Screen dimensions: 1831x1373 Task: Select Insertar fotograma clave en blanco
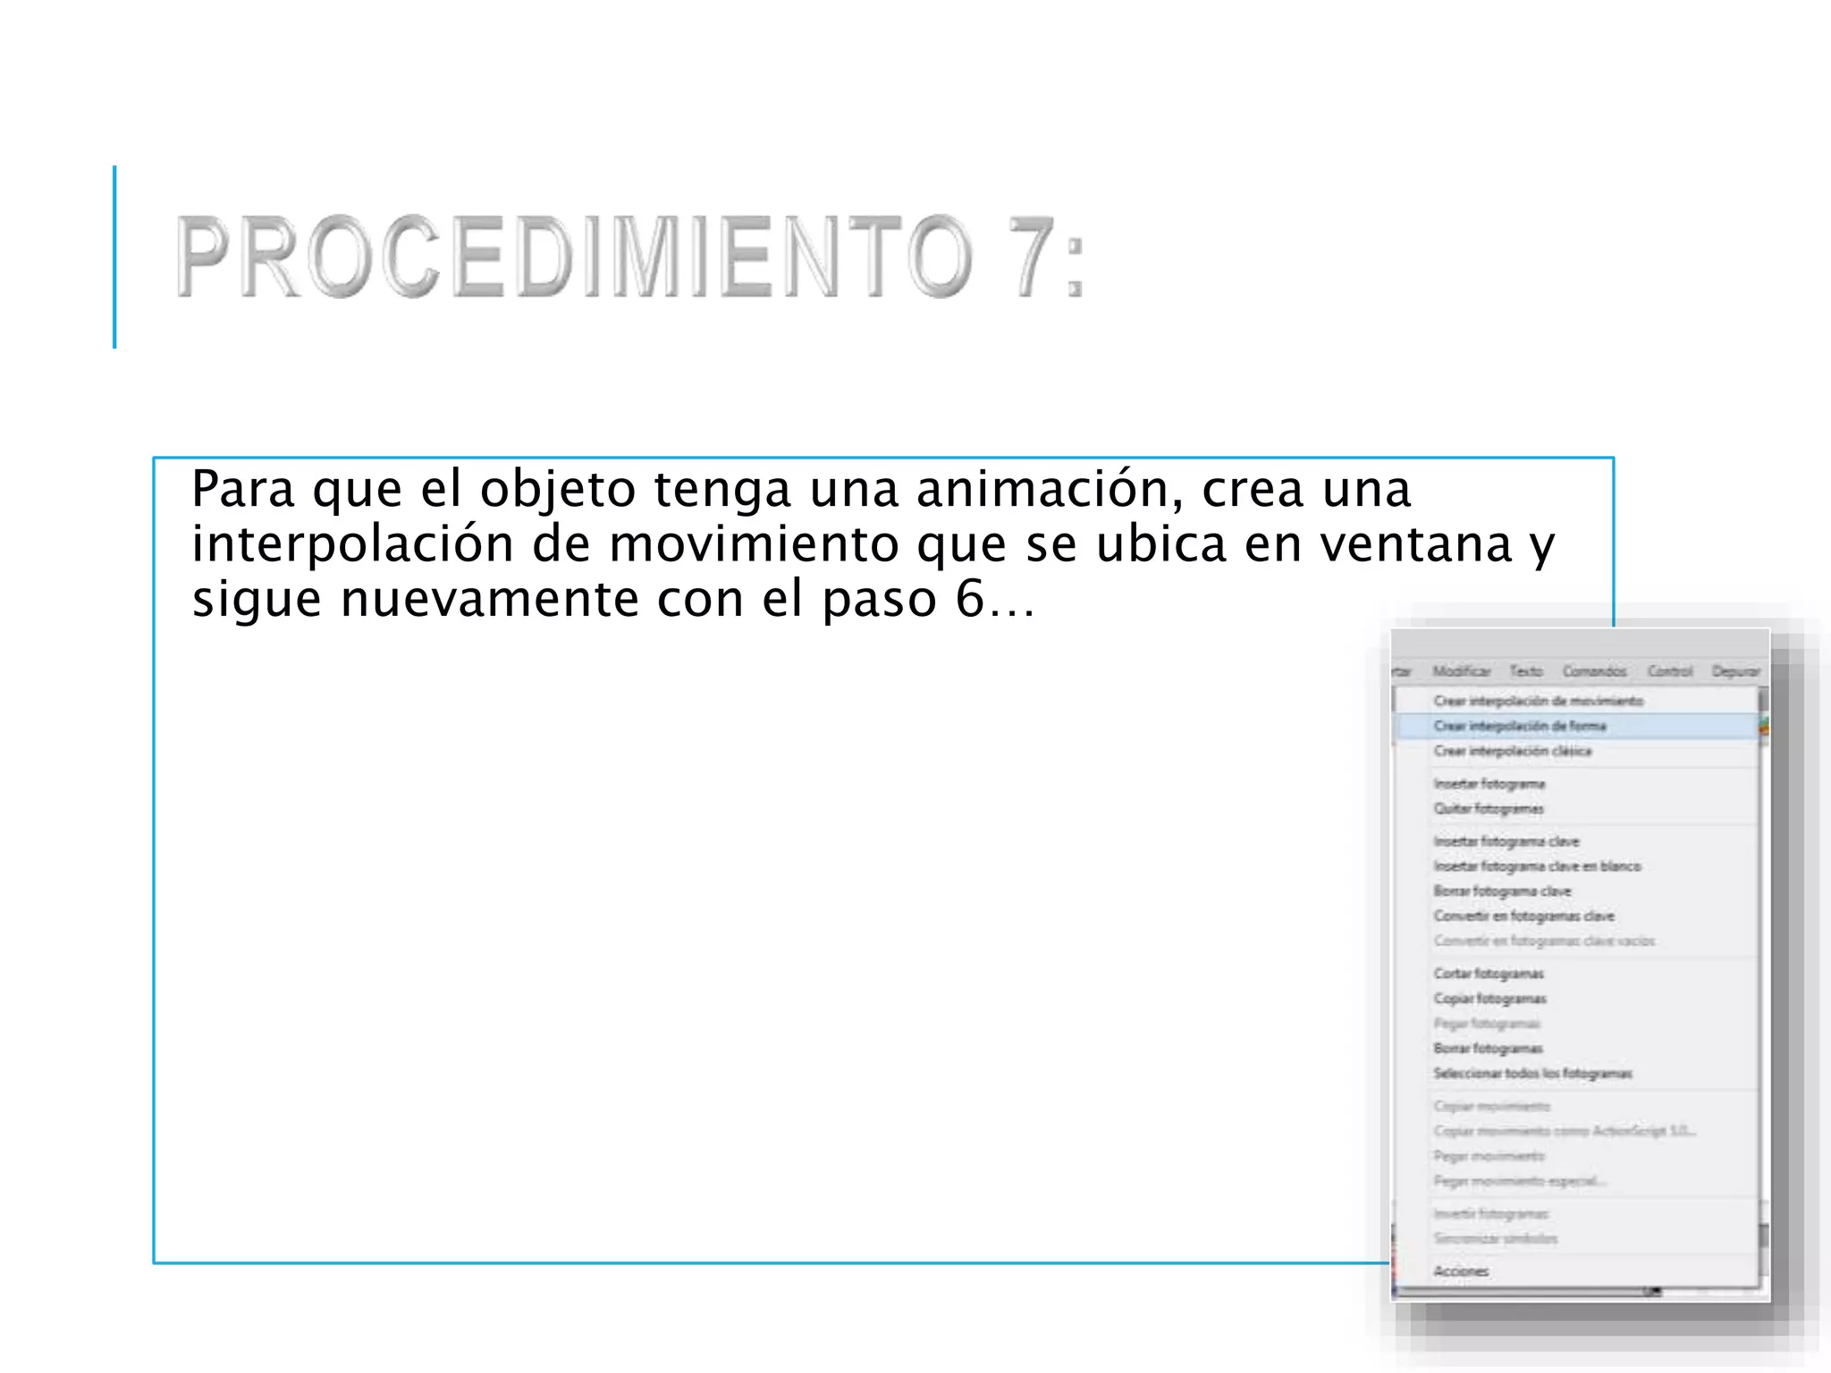pos(1576,866)
